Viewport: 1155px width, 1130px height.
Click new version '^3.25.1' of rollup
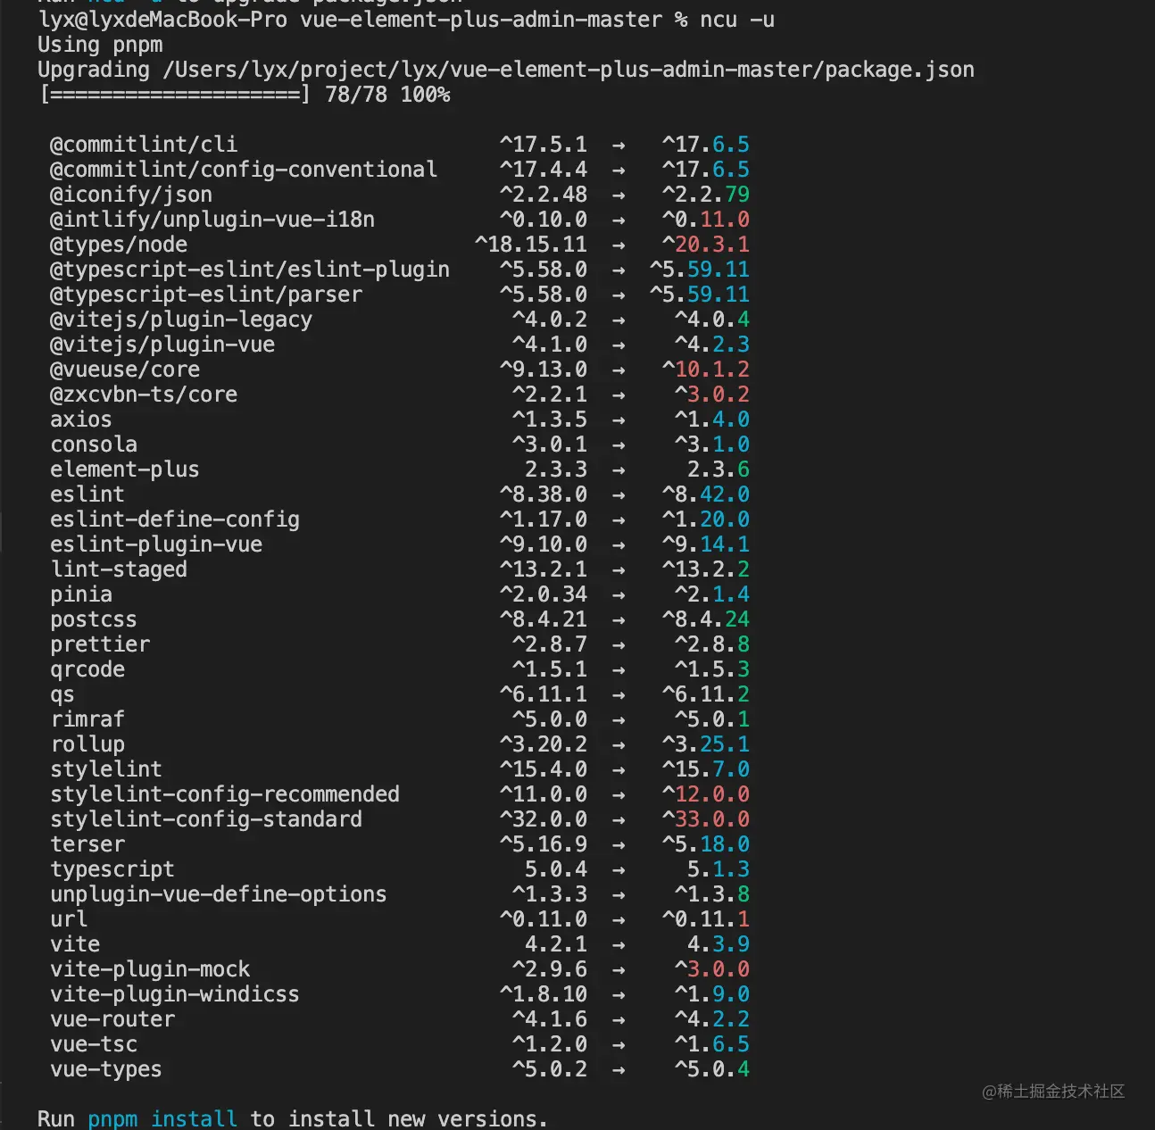point(706,744)
